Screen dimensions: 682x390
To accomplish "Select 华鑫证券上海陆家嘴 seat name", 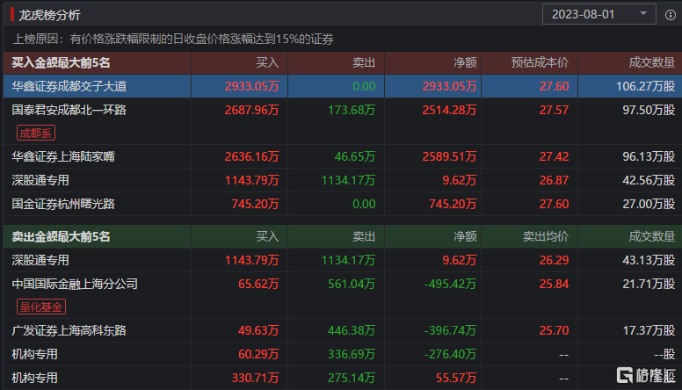I will [x=63, y=156].
